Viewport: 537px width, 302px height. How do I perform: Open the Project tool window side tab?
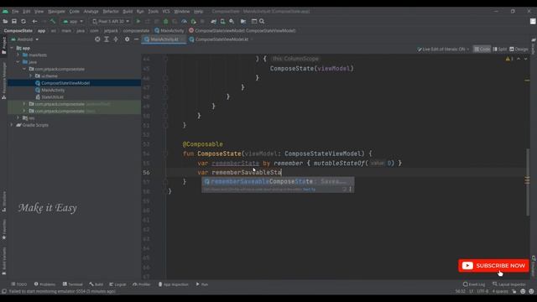(x=3, y=45)
